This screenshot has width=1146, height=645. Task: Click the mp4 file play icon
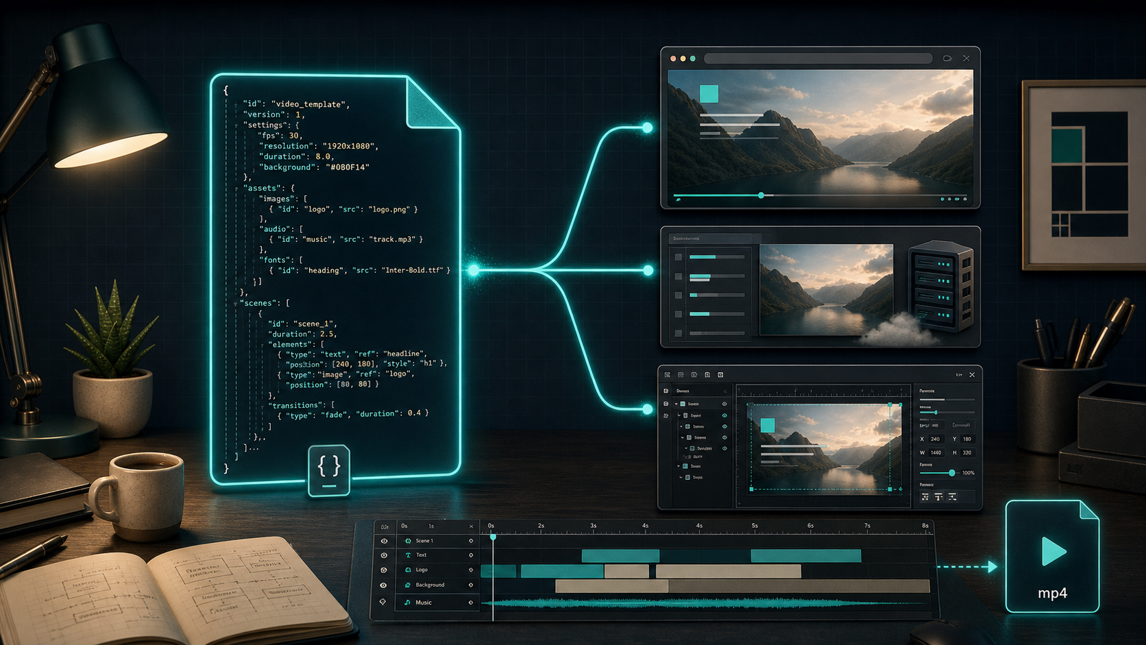point(1053,551)
